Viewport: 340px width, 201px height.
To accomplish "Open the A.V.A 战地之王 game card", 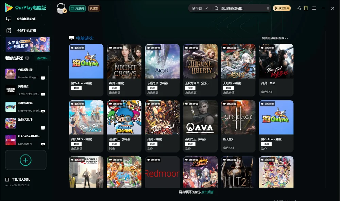I will pos(200,126).
